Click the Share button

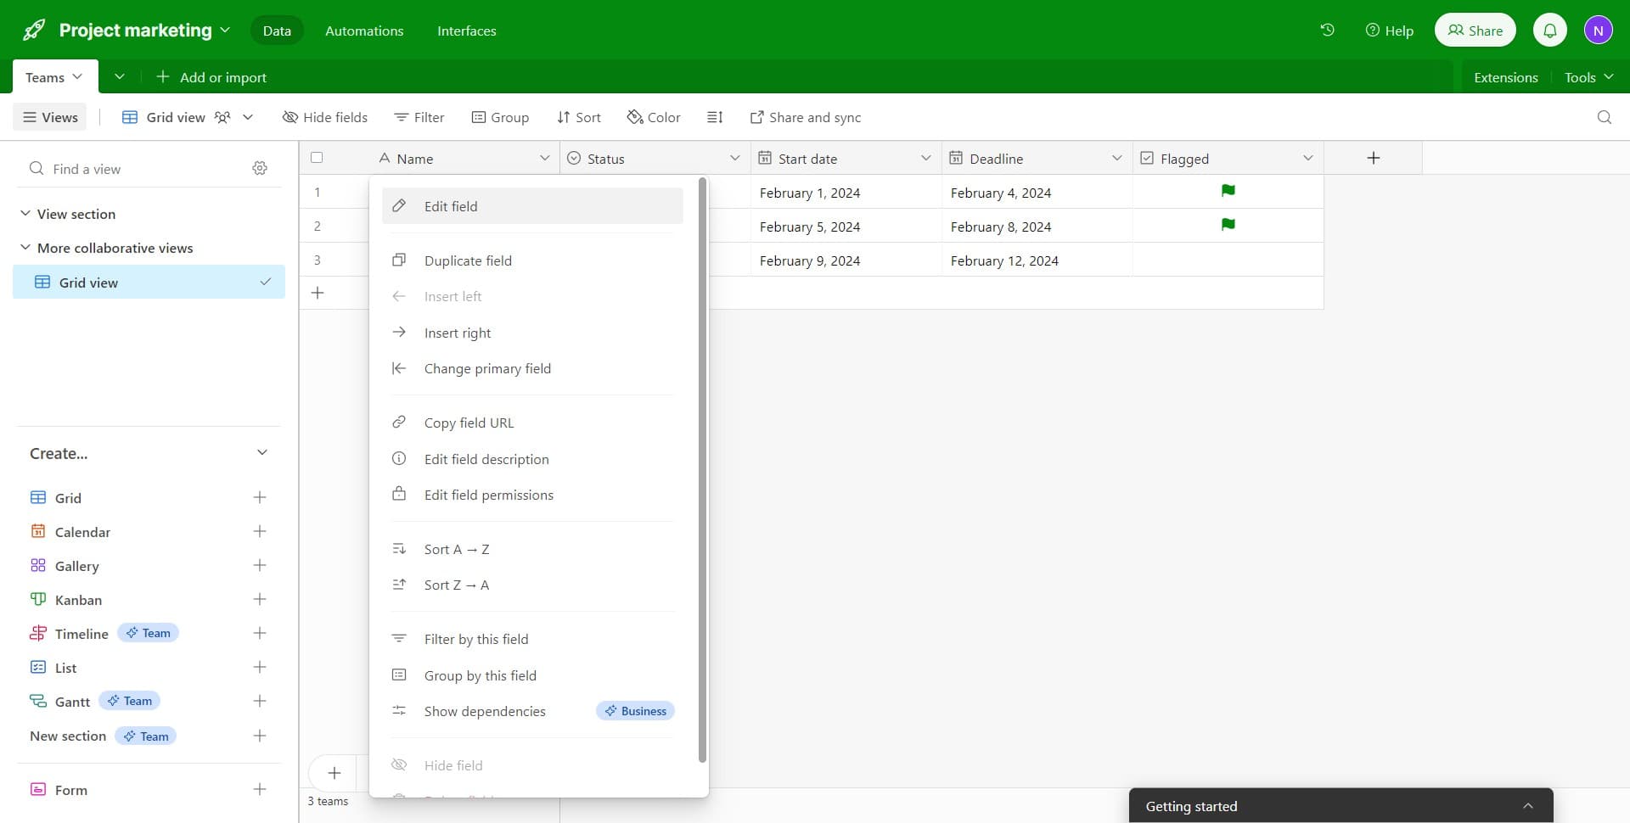click(x=1475, y=30)
